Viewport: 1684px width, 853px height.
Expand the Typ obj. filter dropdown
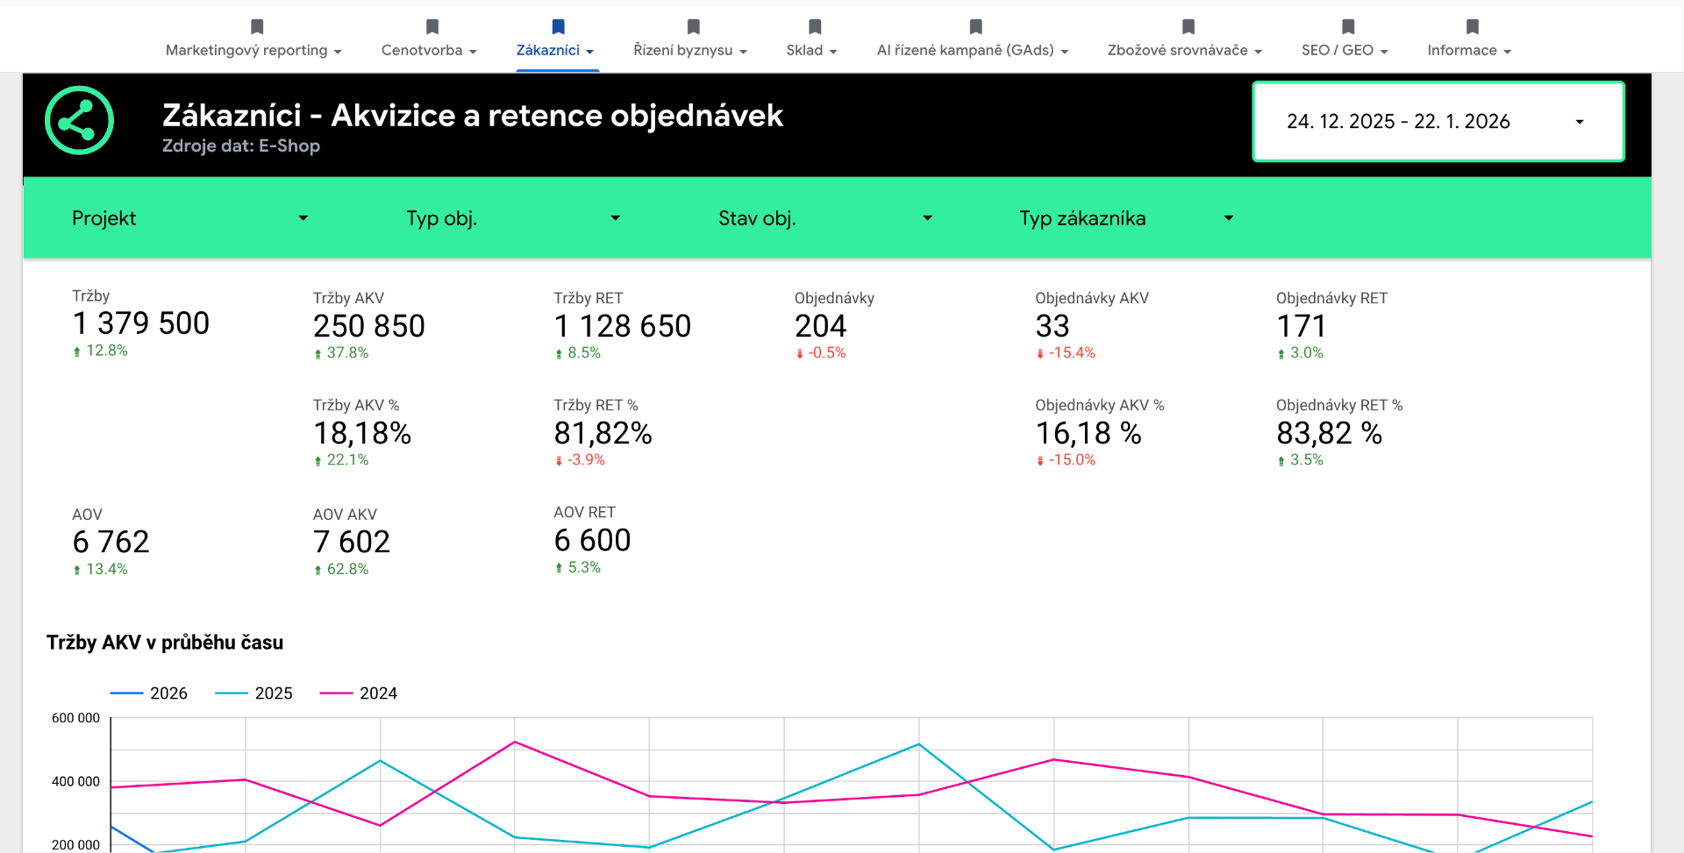(513, 218)
